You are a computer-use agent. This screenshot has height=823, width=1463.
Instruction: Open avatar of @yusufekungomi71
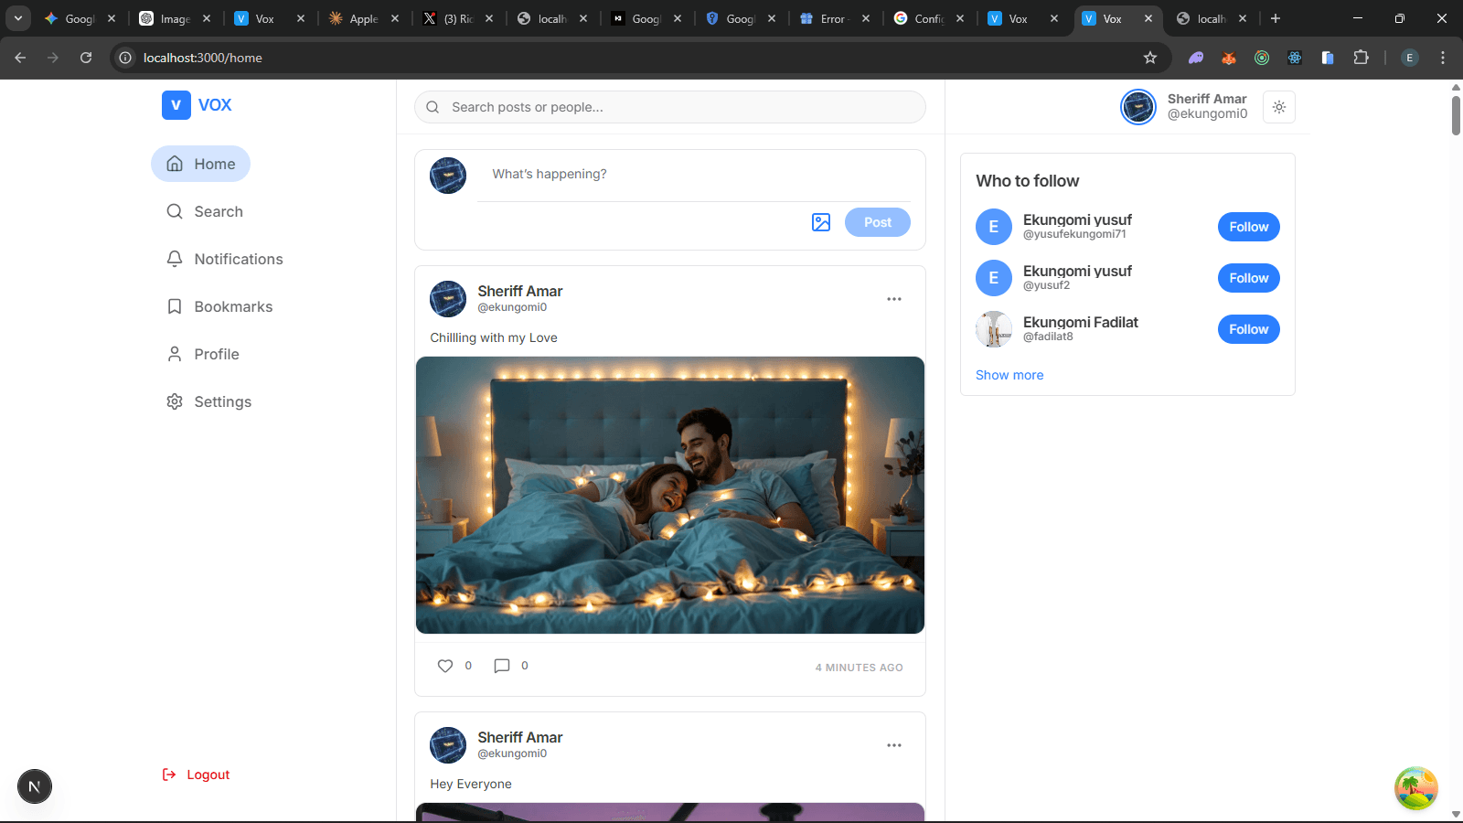[x=994, y=227]
